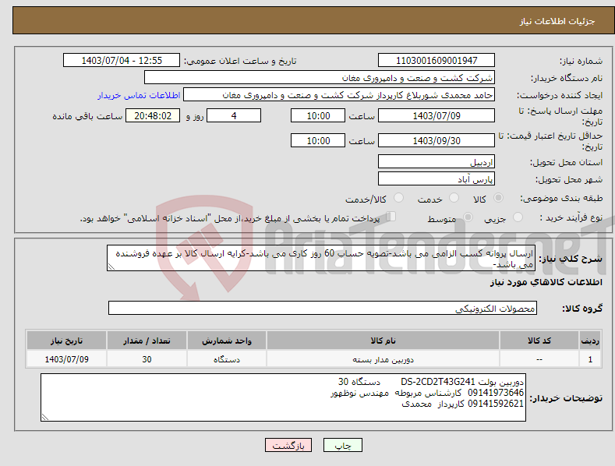Image resolution: width=615 pixels, height=466 pixels.
Task: Click the response deadline time 10:00 field
Action: [x=318, y=115]
